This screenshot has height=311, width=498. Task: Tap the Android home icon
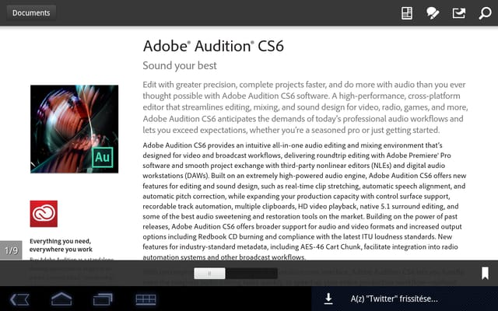click(x=61, y=299)
